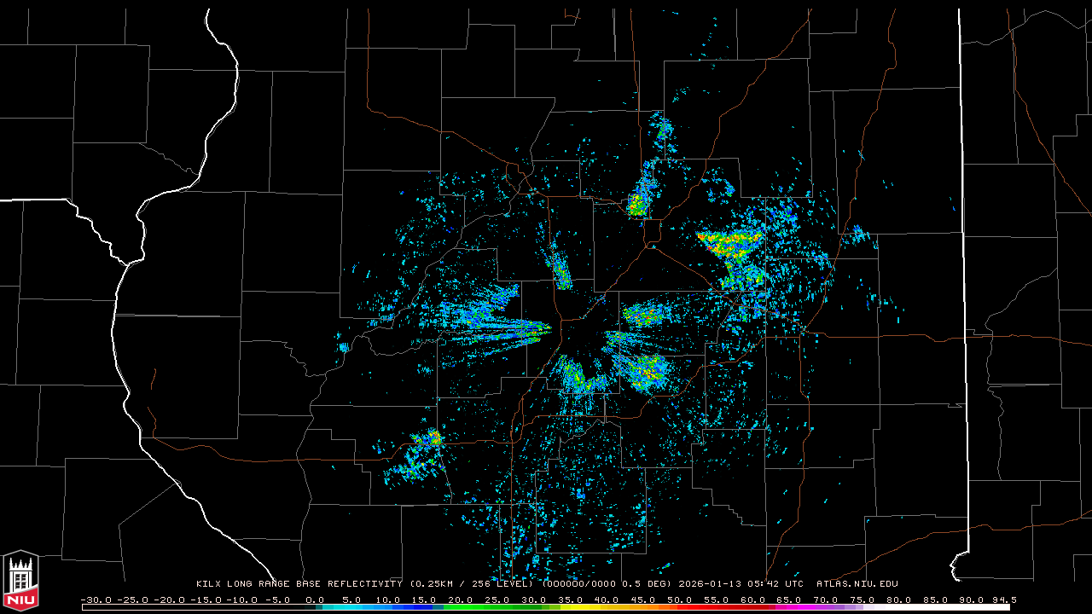Click the 94.5 label on the scale
The image size is (1092, 614).
point(1003,600)
